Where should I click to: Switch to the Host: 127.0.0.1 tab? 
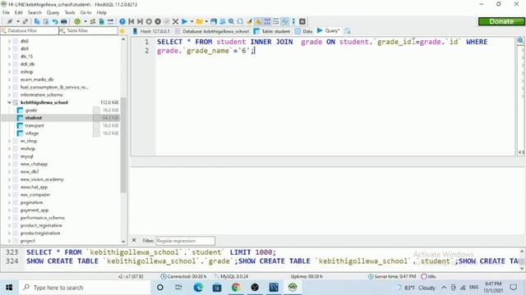coord(151,31)
